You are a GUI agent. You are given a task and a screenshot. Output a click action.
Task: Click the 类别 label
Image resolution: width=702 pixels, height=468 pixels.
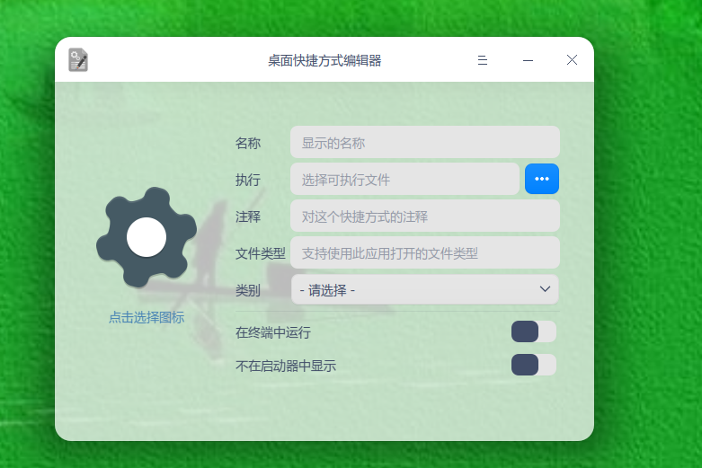pos(248,290)
